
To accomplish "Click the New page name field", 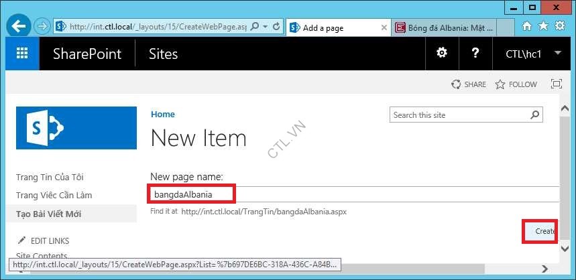I will pos(349,195).
